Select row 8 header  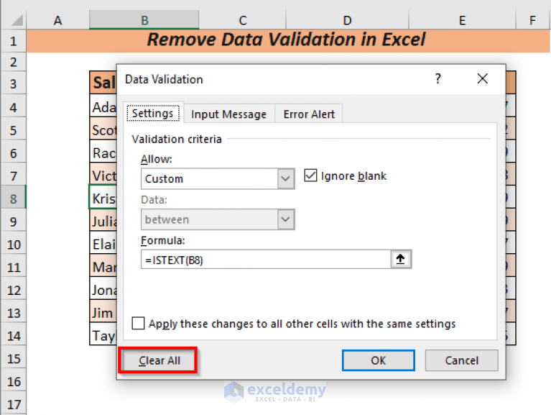pos(14,199)
